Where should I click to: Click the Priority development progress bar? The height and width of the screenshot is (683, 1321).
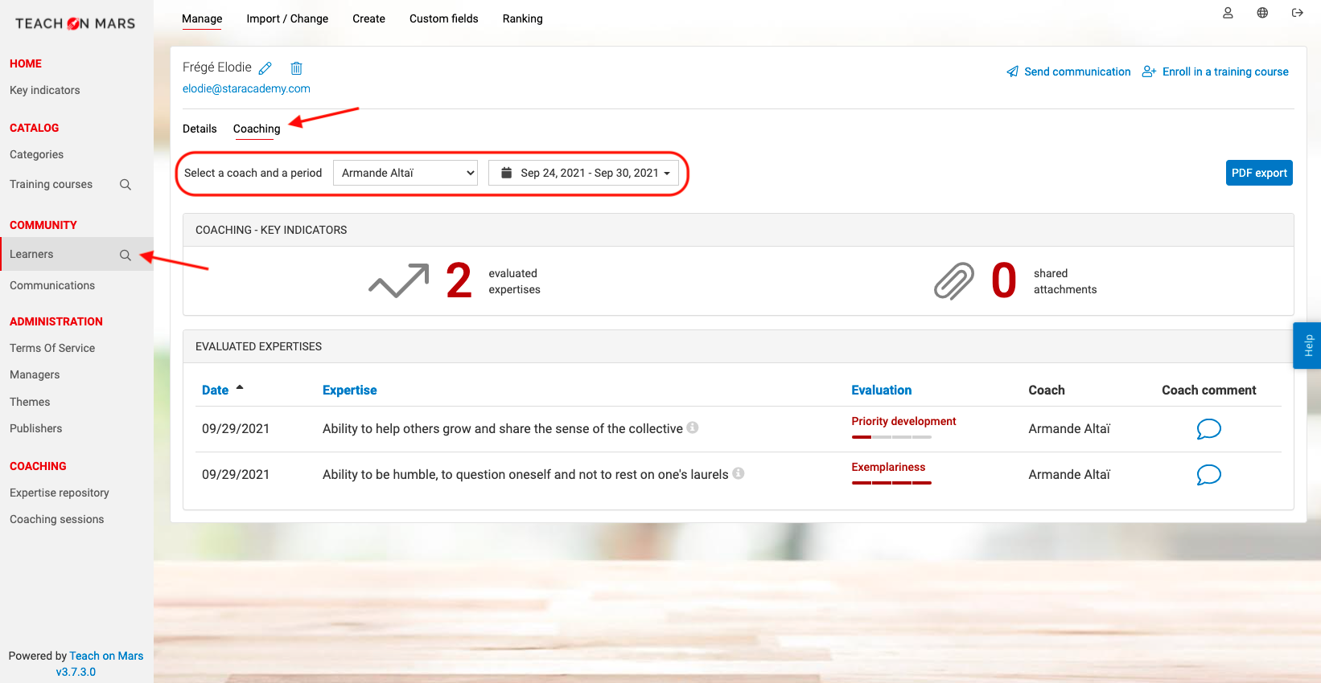pos(891,437)
